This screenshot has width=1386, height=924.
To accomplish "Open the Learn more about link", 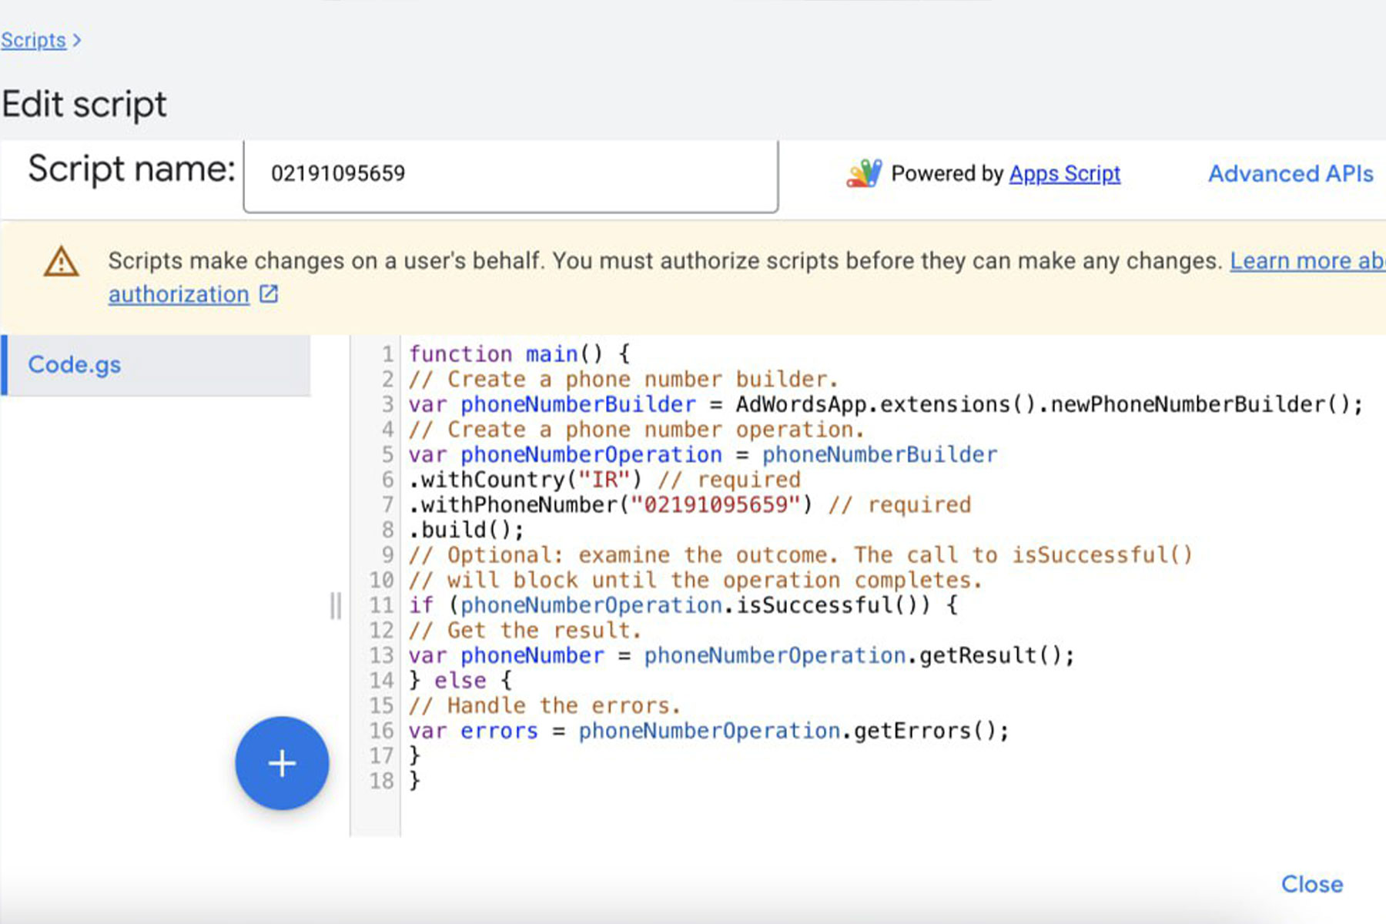I will pyautogui.click(x=1307, y=261).
